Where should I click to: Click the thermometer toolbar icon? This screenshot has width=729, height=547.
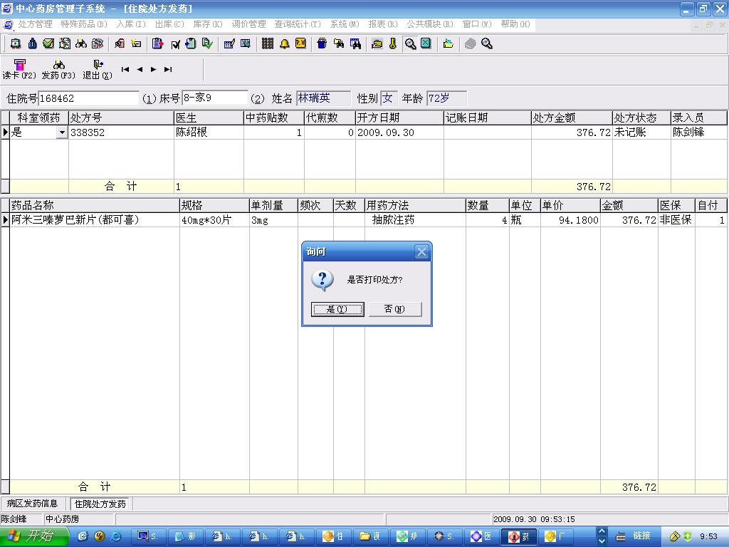[x=392, y=43]
